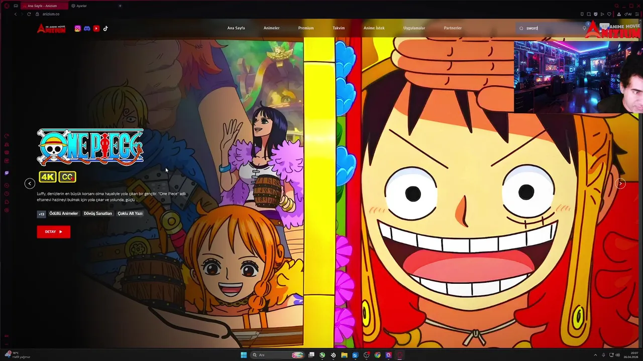Viewport: 643px width, 361px height.
Task: Open a new tab with the plus icon
Action: coord(120,6)
